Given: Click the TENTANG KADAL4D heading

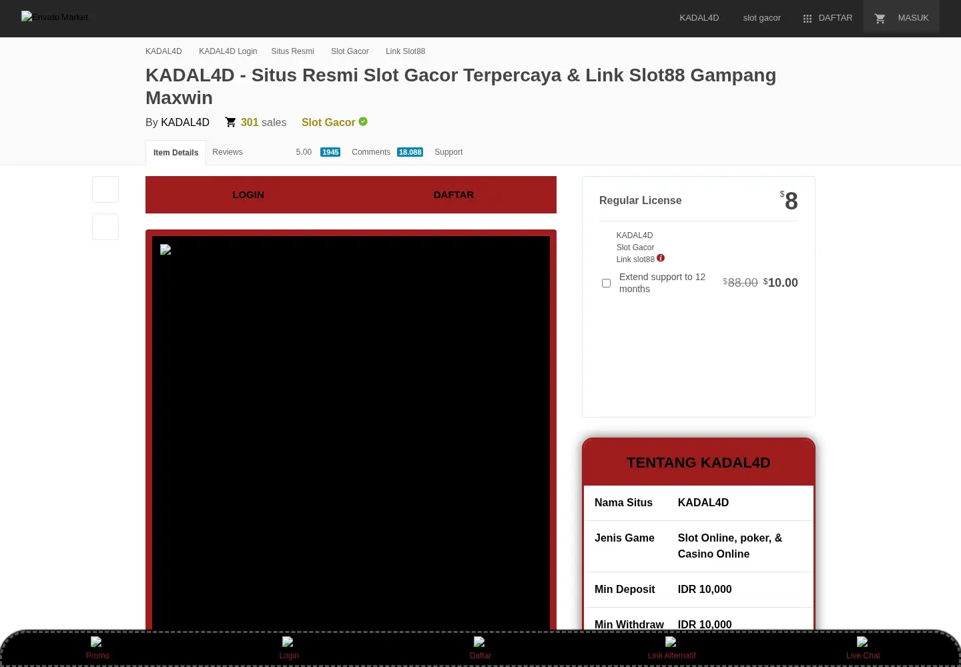Looking at the screenshot, I should [699, 463].
